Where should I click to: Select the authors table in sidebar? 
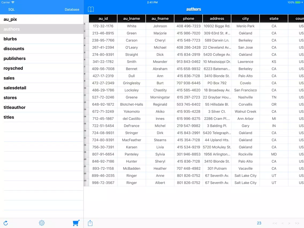(x=42, y=29)
